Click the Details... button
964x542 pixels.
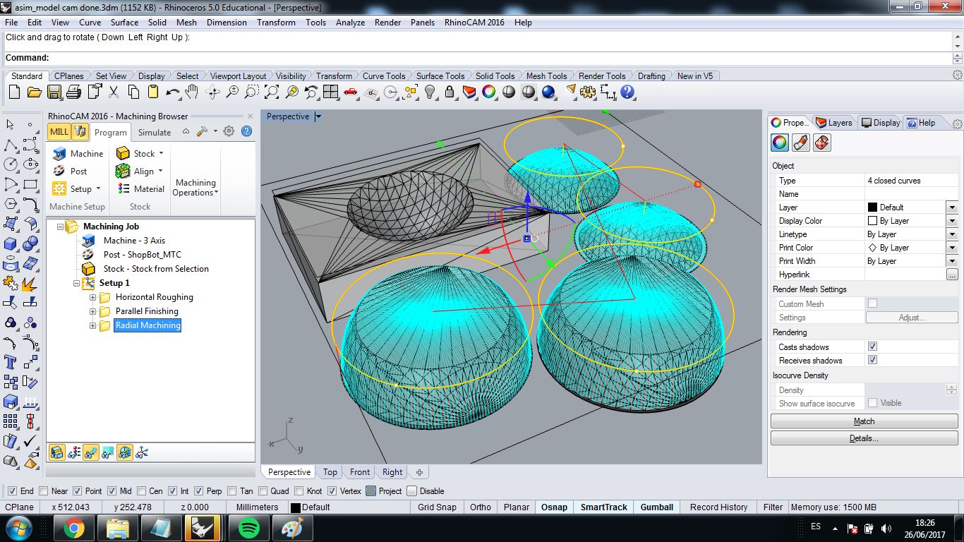click(864, 438)
